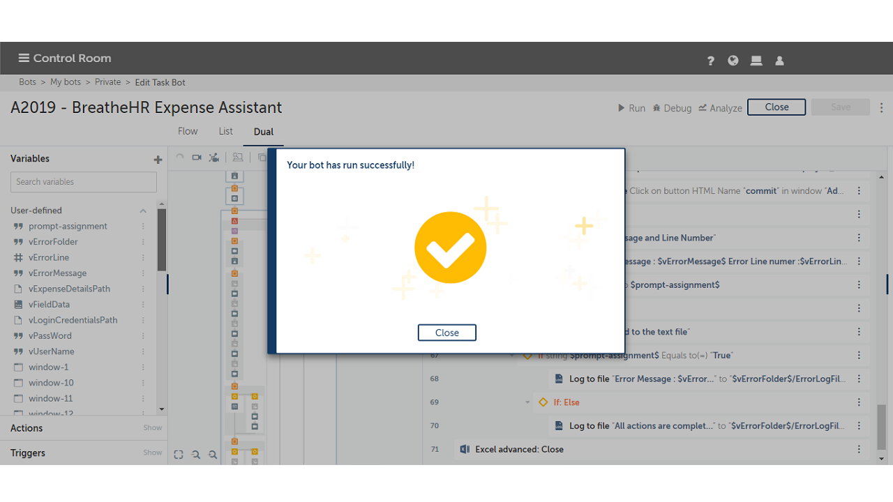Go to Private in breadcrumb

108,82
